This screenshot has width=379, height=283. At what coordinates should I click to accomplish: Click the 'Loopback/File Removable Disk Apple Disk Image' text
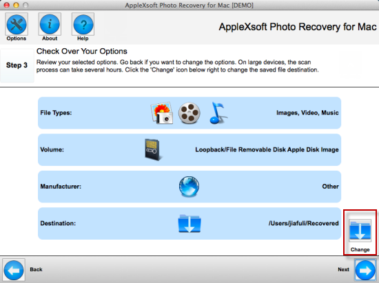pos(267,149)
